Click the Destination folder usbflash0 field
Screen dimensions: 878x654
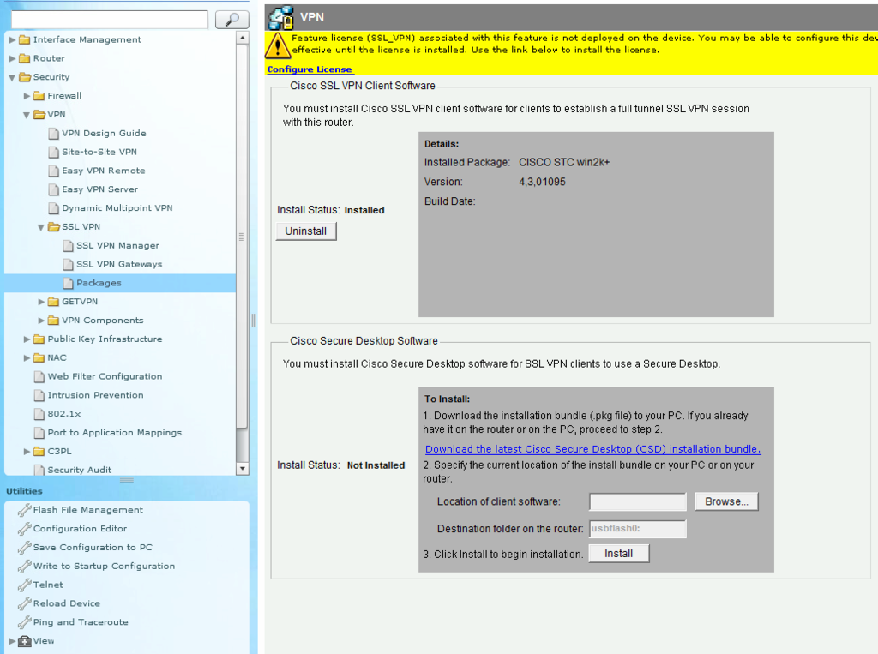click(638, 529)
